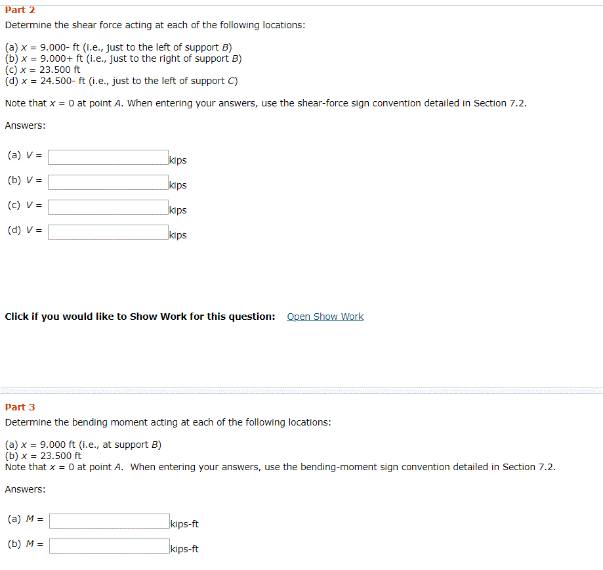The height and width of the screenshot is (570, 603).
Task: Click the shear force input for part (d)
Action: pos(108,231)
